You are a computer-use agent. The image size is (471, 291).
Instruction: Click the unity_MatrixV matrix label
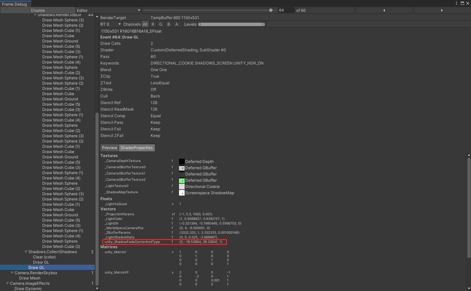click(x=115, y=252)
